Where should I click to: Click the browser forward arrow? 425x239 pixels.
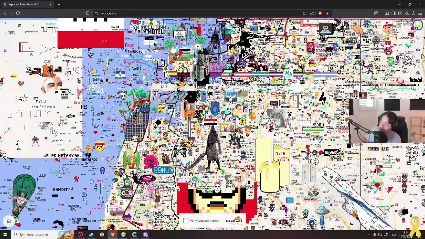tap(11, 13)
